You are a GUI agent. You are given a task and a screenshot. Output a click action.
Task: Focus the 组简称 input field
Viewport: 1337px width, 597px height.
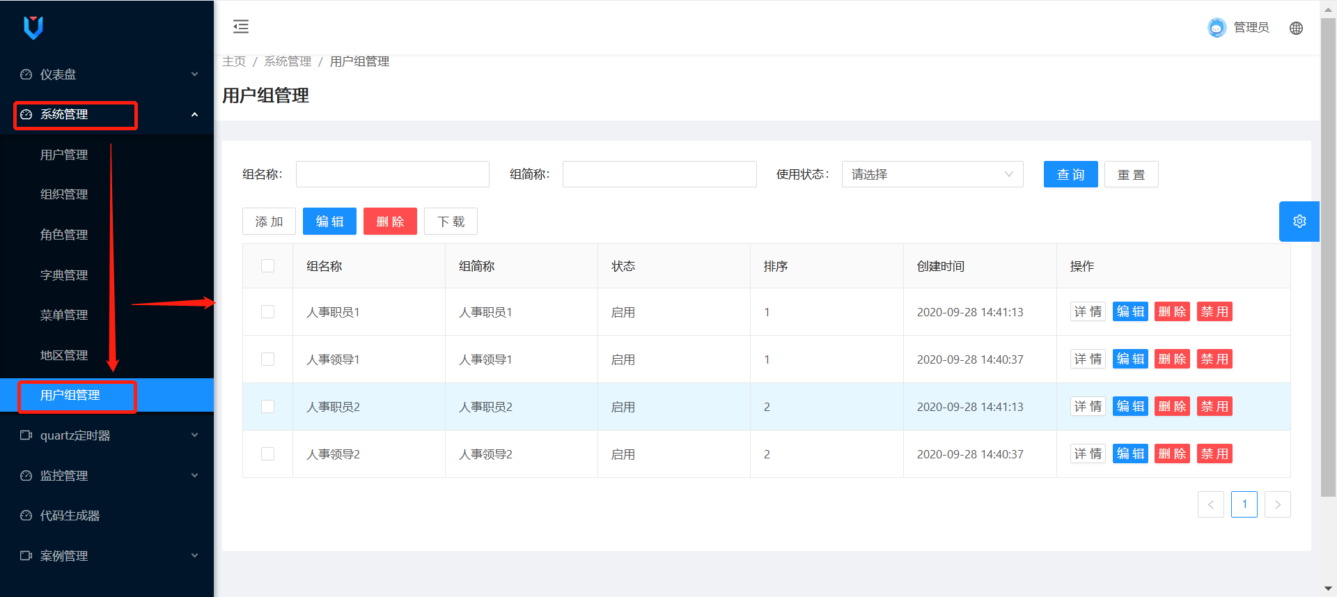pos(659,174)
